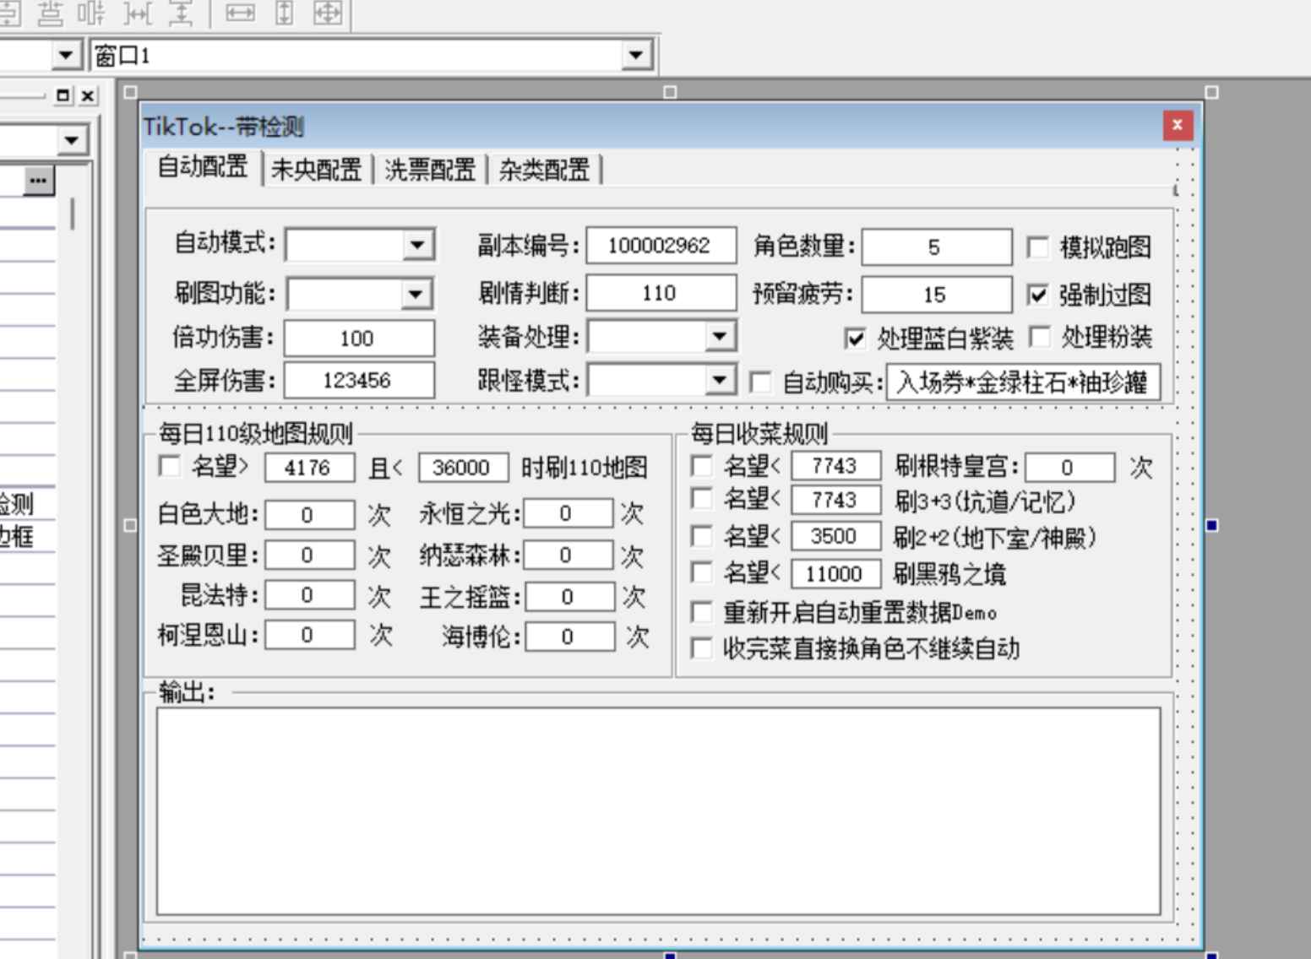Screen dimensions: 1311x959
Task: Open the 窗口1 combo box dropdown
Action: (635, 56)
